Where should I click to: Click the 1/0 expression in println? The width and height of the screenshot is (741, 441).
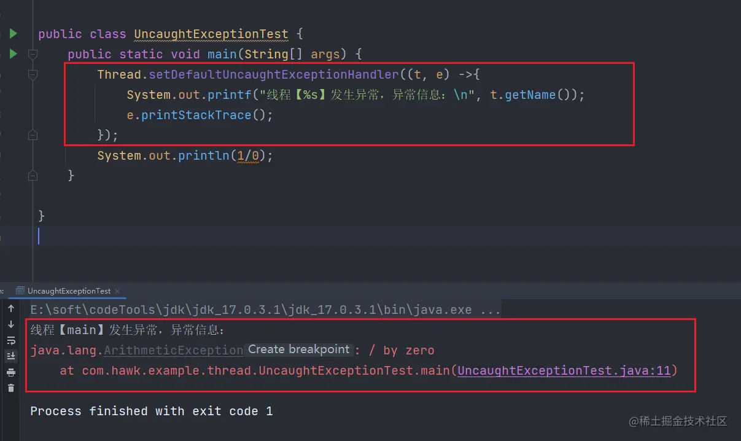[x=248, y=155]
